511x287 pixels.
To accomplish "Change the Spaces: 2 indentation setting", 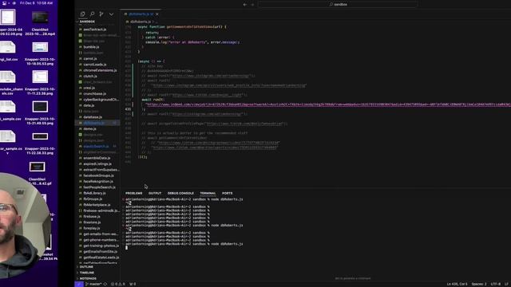I will (x=479, y=284).
